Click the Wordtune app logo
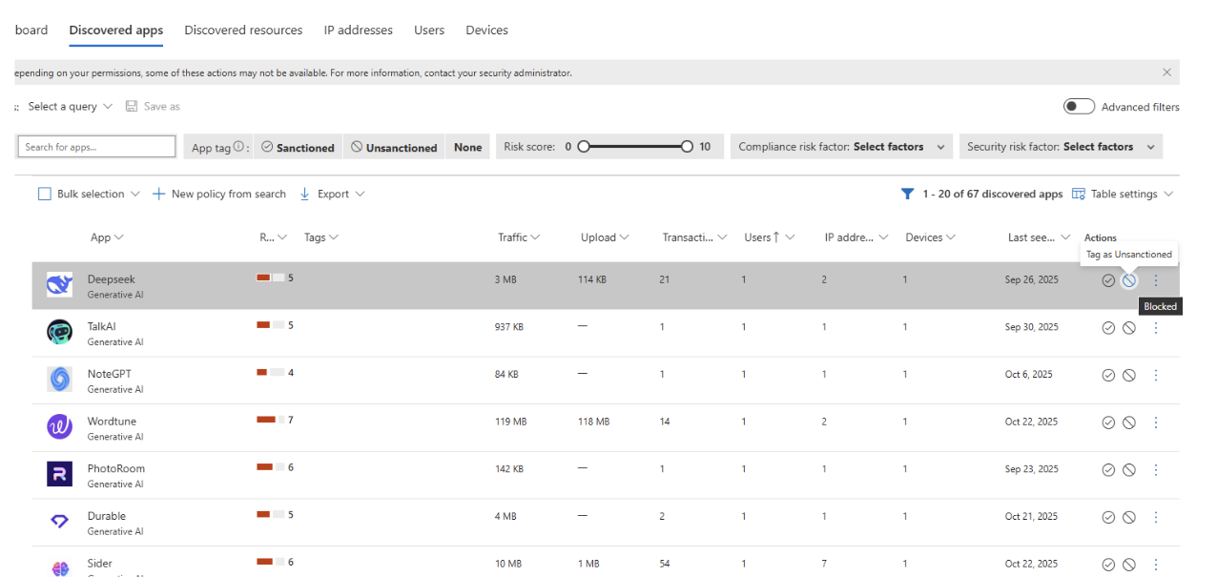This screenshot has height=577, width=1217. (59, 426)
